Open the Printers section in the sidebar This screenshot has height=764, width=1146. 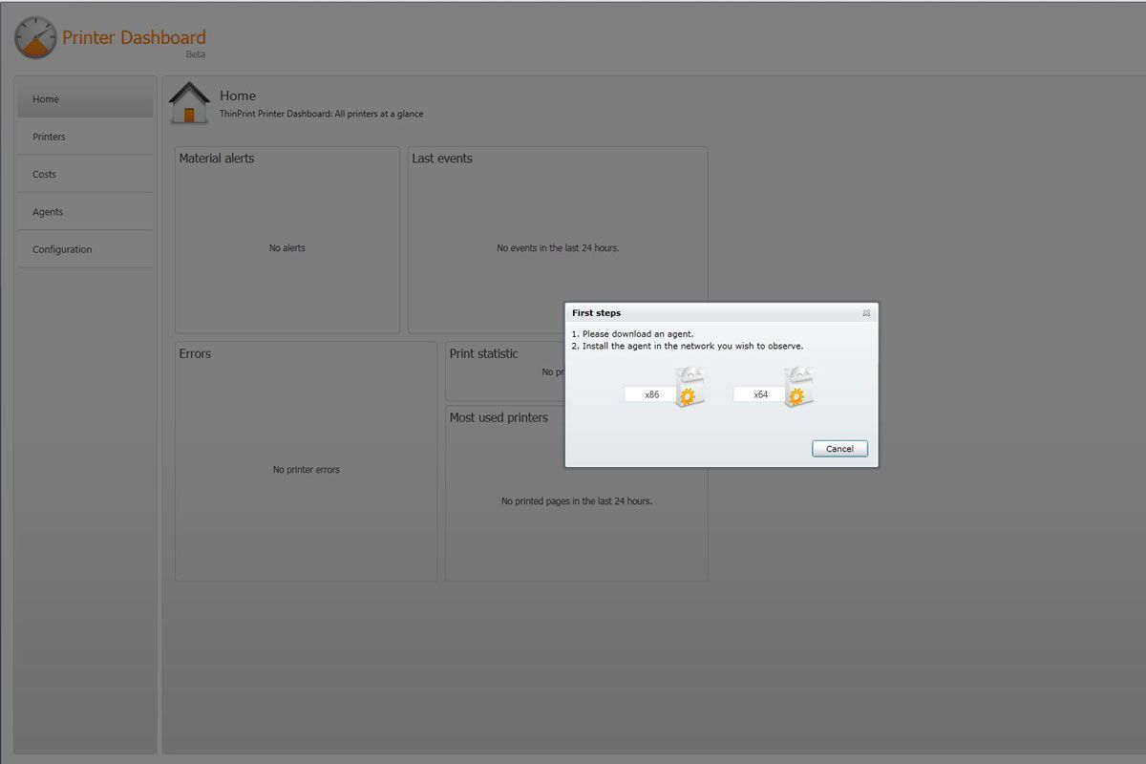[49, 137]
